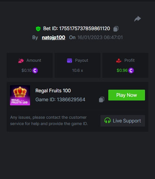The width and height of the screenshot is (155, 179).
Task: Click the Amount wager icon
Action: coord(21,61)
